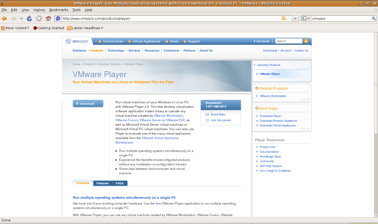Viewport: 378px width, 224px height.
Task: Expand the Latest Headlines bookmarks menu
Action: [x=102, y=28]
